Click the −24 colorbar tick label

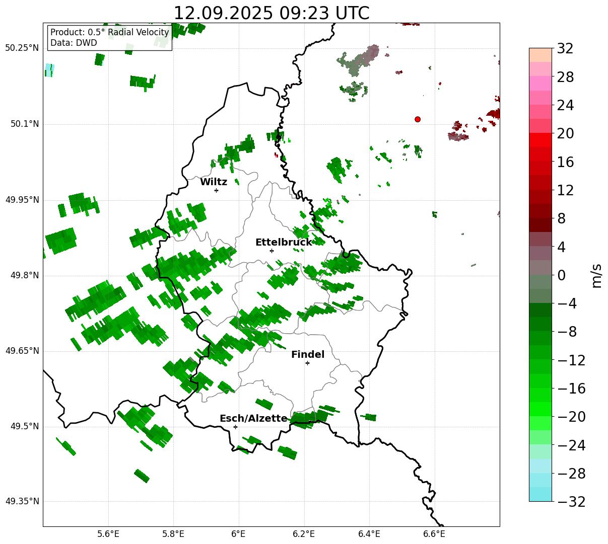[x=571, y=445]
